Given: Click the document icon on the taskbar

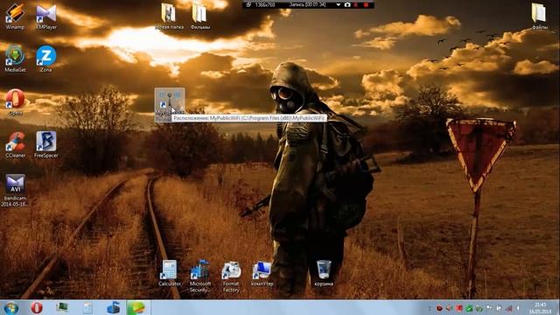Looking at the screenshot, I should tap(87, 307).
